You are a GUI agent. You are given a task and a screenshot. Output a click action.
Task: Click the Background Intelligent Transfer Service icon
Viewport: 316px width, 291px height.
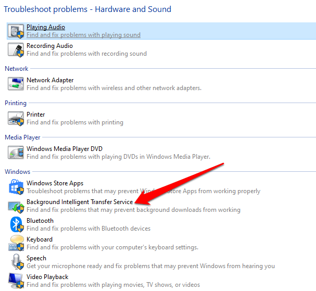[x=16, y=207]
